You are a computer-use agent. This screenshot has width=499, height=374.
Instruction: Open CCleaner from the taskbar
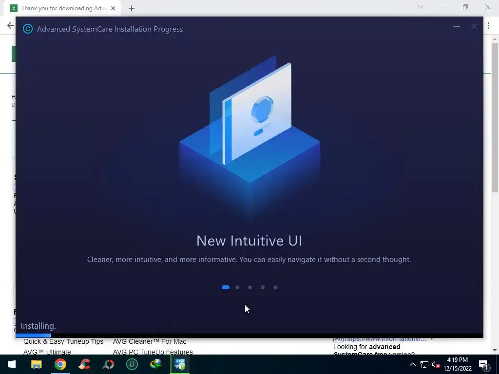[x=84, y=364]
